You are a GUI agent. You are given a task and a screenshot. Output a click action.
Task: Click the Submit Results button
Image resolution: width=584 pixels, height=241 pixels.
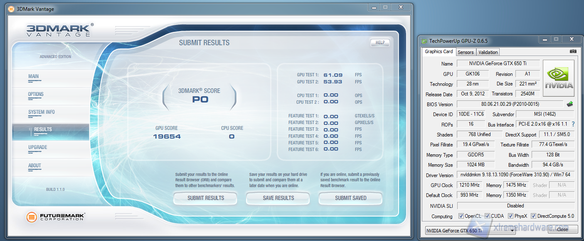[205, 198]
